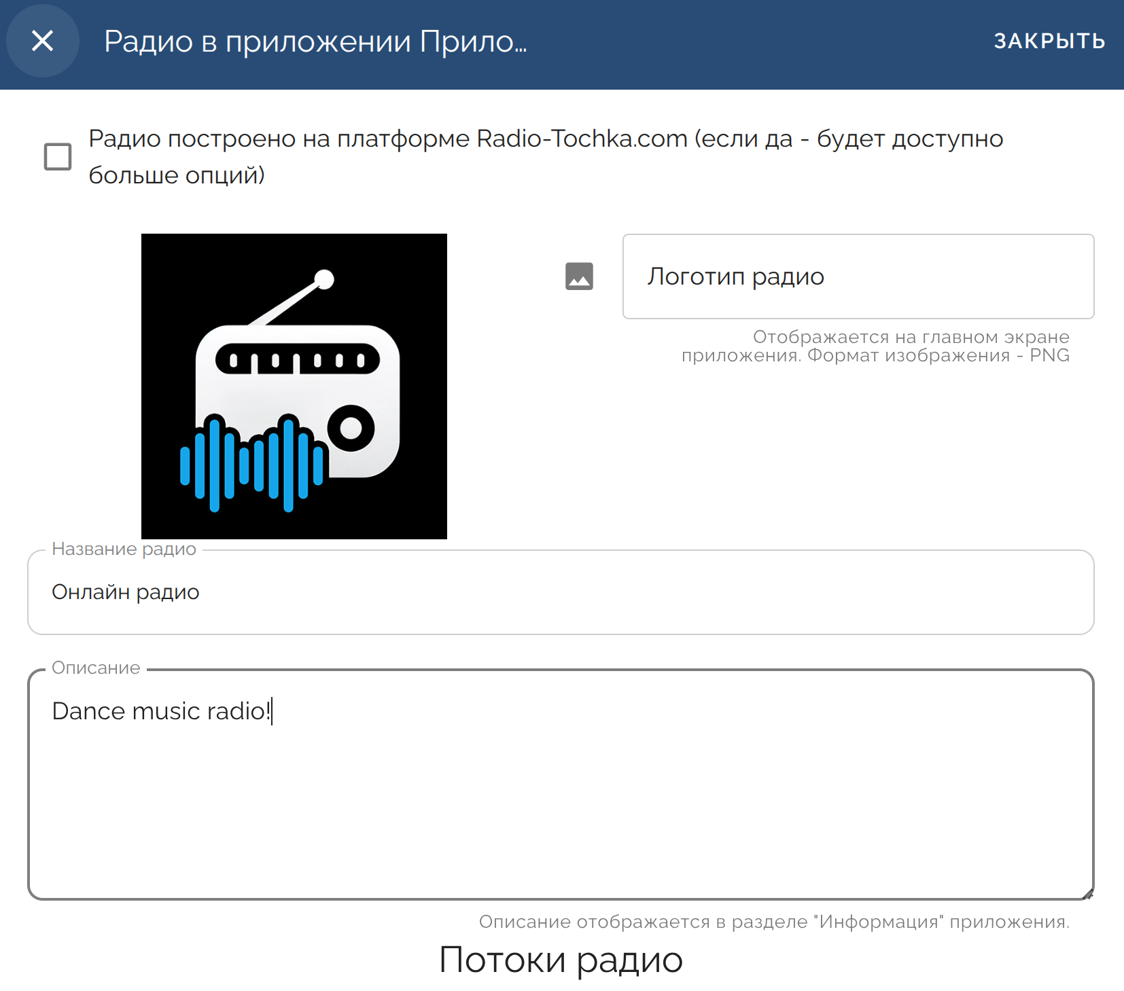Open the Логотип радио upload field
Viewport: 1124px width, 991px height.
858,276
